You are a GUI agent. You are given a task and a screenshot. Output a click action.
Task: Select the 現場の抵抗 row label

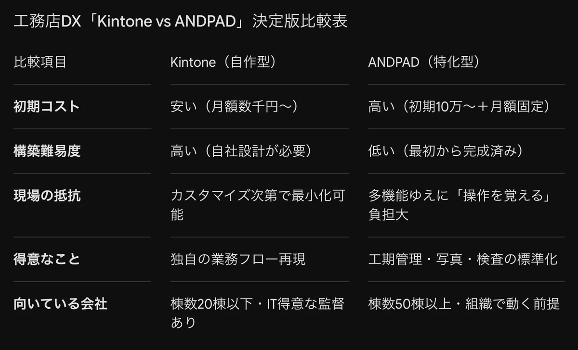tap(47, 196)
